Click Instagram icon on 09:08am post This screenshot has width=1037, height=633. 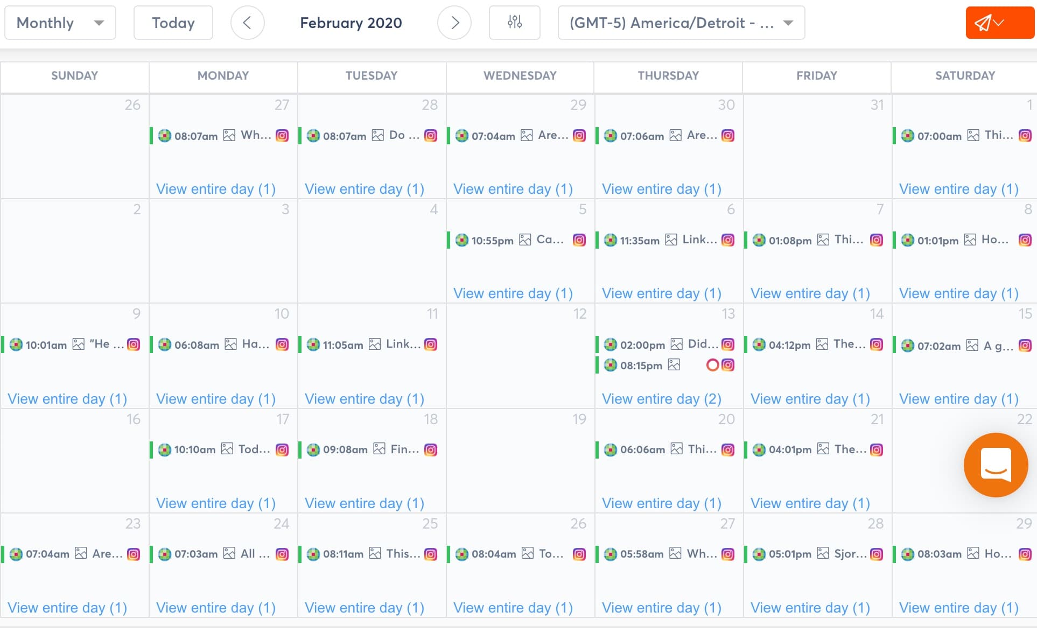click(431, 449)
